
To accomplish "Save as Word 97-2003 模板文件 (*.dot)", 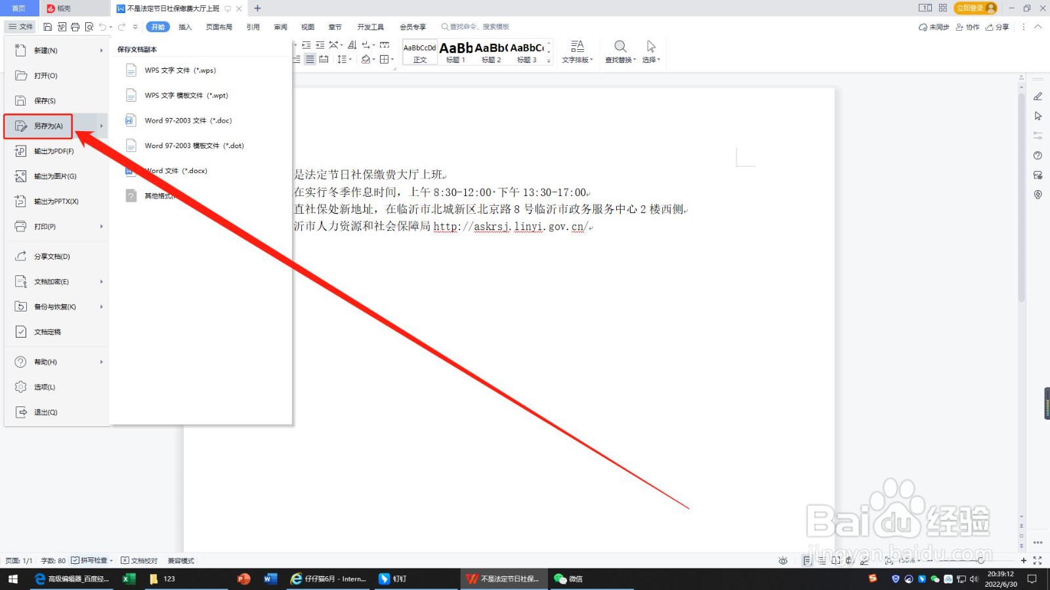I will coord(200,146).
